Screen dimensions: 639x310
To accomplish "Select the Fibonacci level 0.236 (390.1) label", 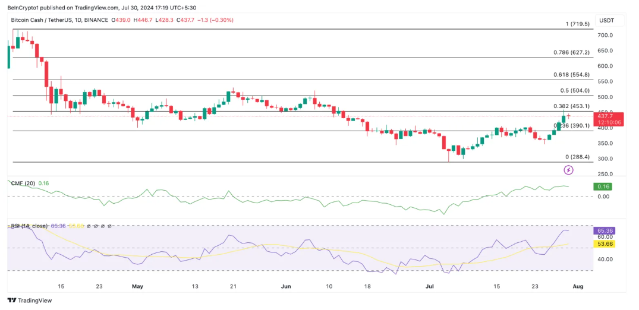I will click(x=571, y=125).
